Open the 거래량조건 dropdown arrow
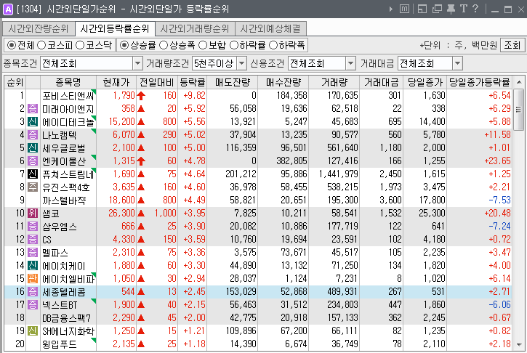Screen dimensions: 527x353 click(x=241, y=63)
